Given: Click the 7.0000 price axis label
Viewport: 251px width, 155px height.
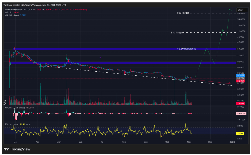Looking at the screenshot, I should point(241,37).
